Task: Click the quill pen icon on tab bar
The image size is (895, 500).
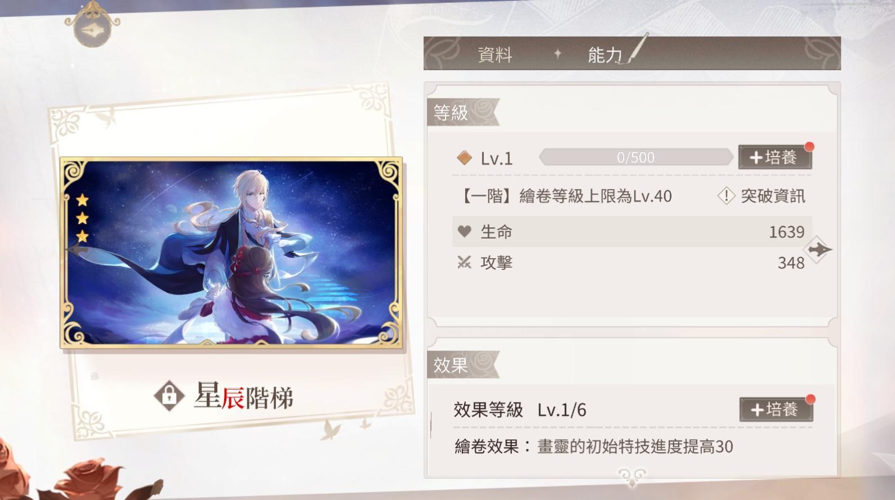Action: tap(635, 48)
